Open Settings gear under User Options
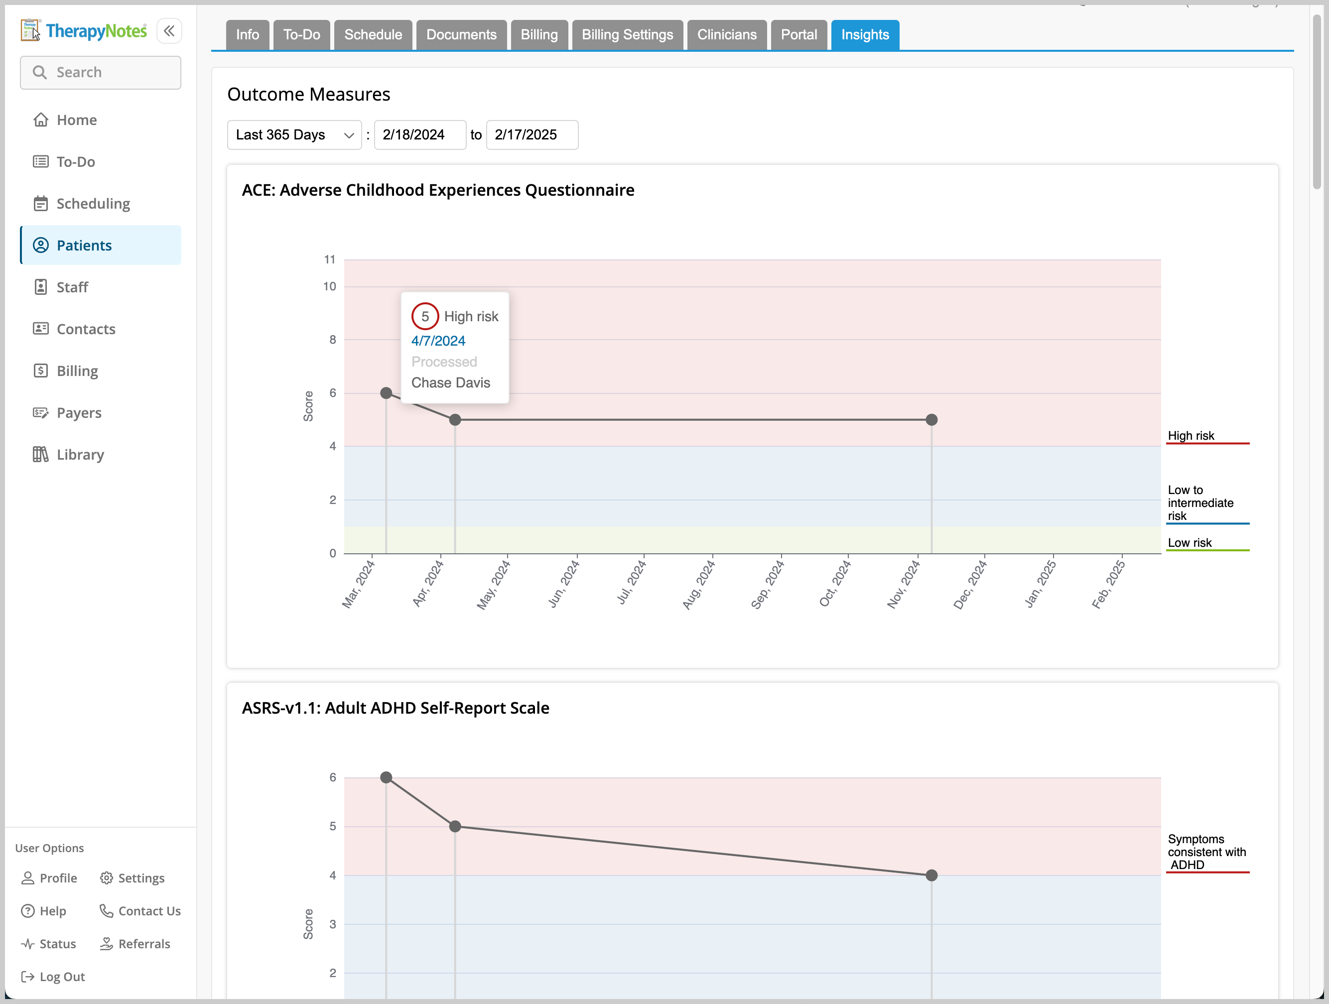Viewport: 1329px width, 1004px height. click(x=106, y=878)
